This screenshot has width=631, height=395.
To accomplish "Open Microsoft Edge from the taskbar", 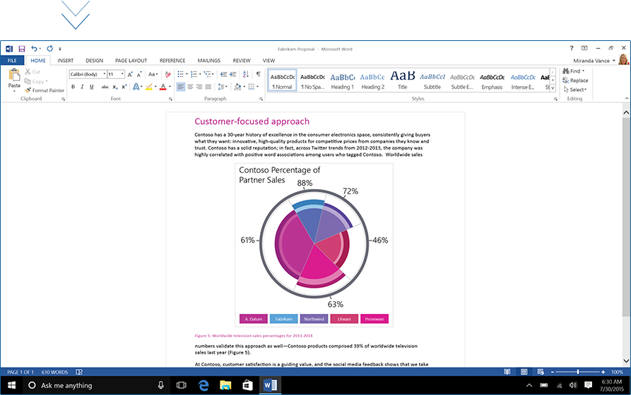I will [204, 385].
